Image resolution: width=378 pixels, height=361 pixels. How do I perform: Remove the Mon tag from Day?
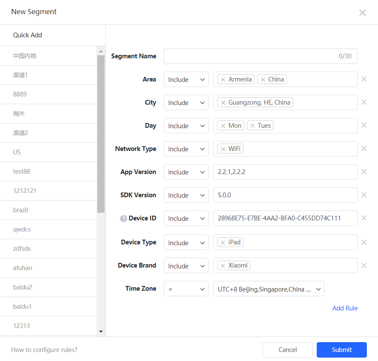pos(223,126)
